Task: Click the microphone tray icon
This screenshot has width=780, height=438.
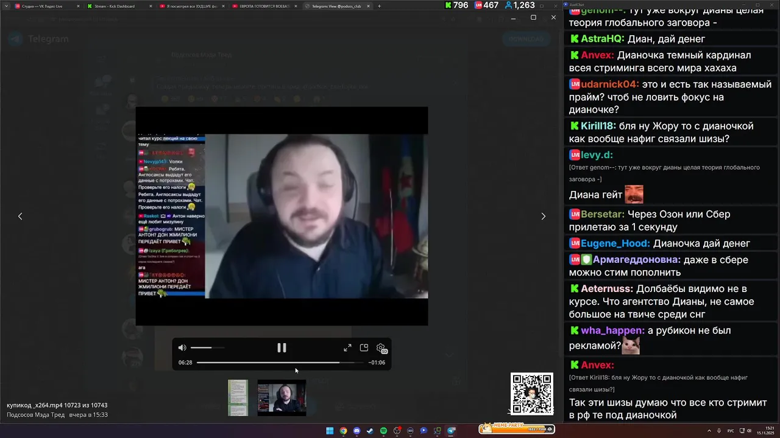Action: [x=719, y=431]
